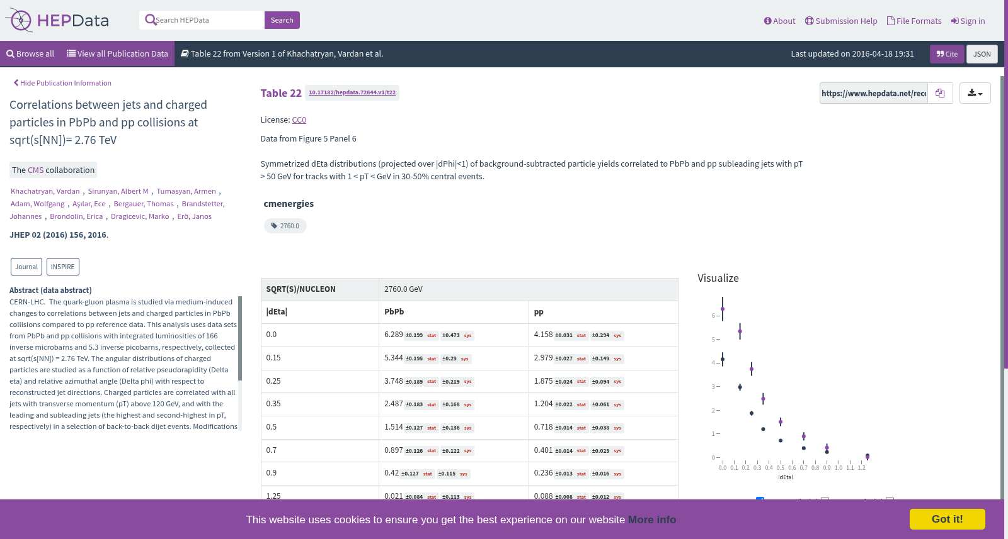Open the JSON view

click(982, 54)
